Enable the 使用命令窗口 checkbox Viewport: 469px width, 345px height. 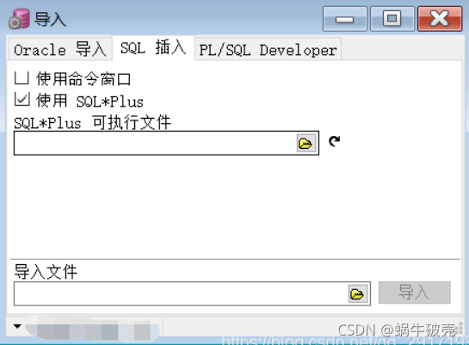coord(22,78)
